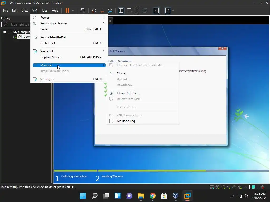Open the console view toolbar icon
270x202 pixels.
[x=156, y=11]
